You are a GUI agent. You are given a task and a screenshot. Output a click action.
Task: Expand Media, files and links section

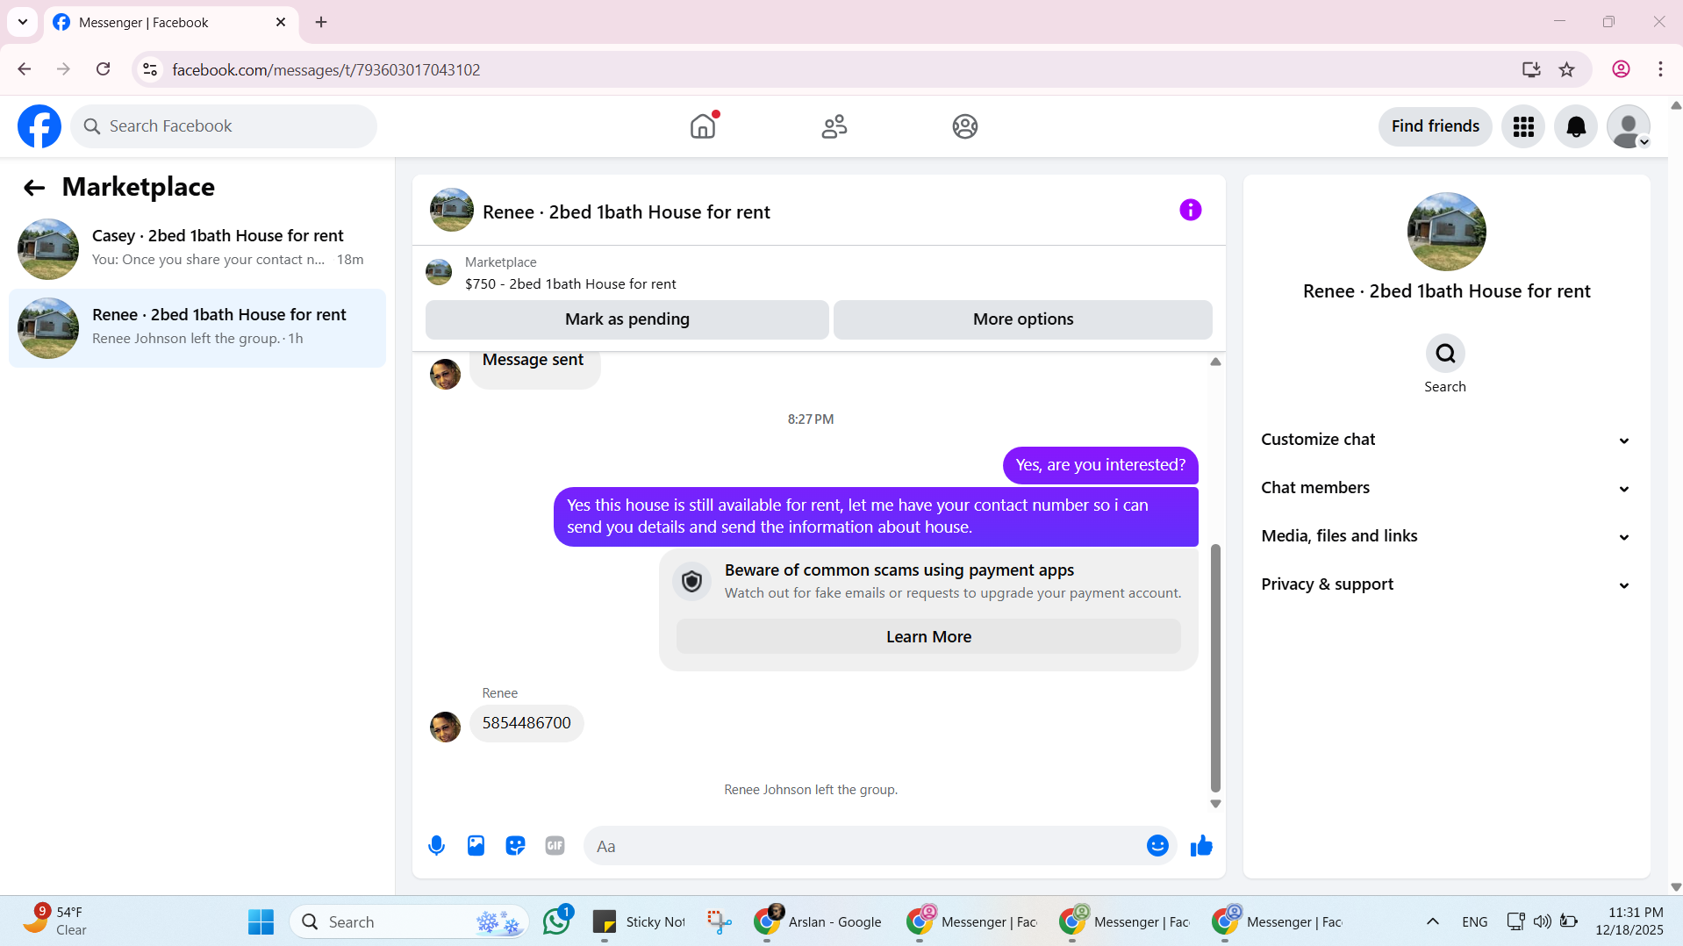point(1446,536)
